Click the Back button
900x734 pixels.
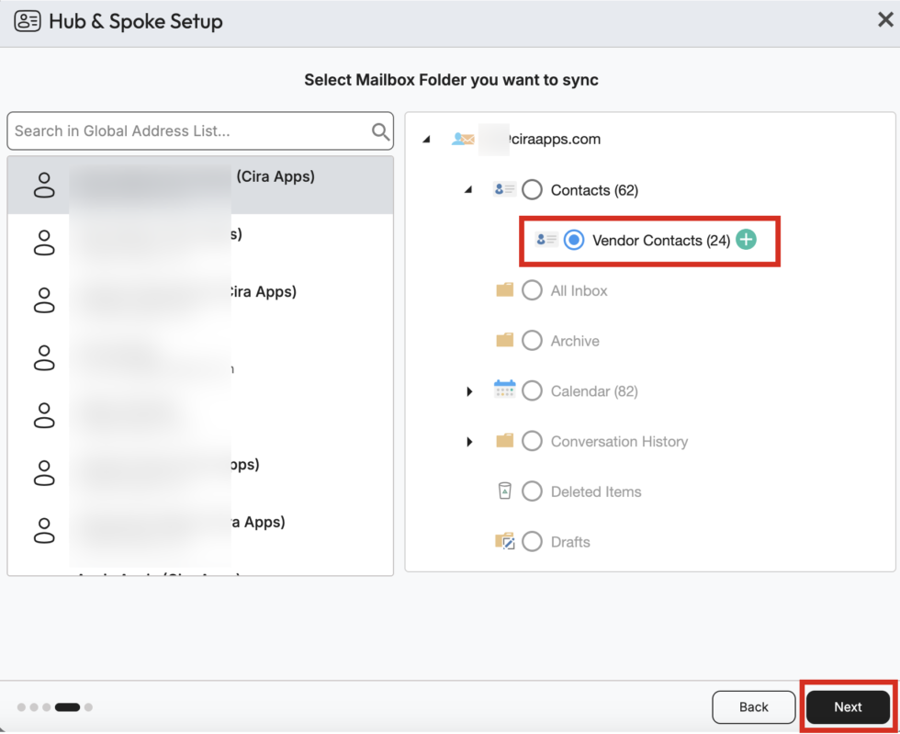pos(753,706)
